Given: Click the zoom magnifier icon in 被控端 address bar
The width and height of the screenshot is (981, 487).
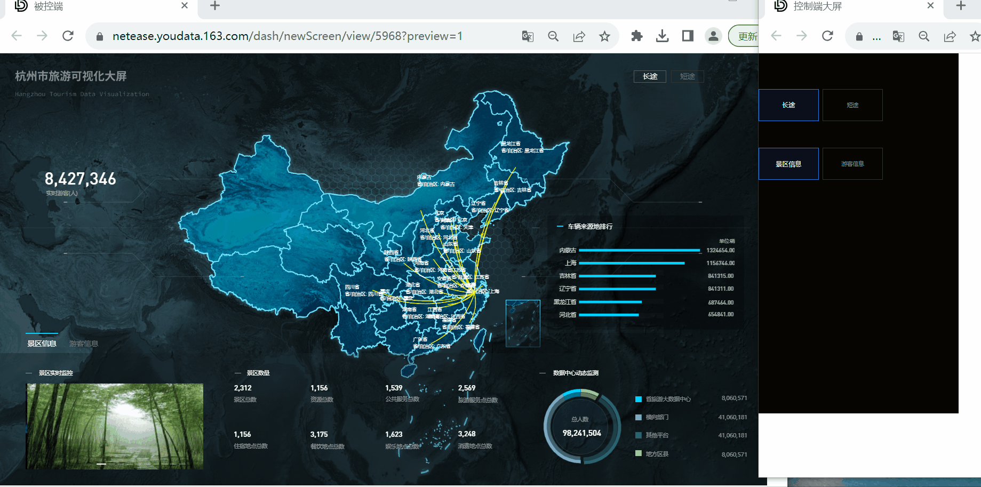Looking at the screenshot, I should 553,36.
